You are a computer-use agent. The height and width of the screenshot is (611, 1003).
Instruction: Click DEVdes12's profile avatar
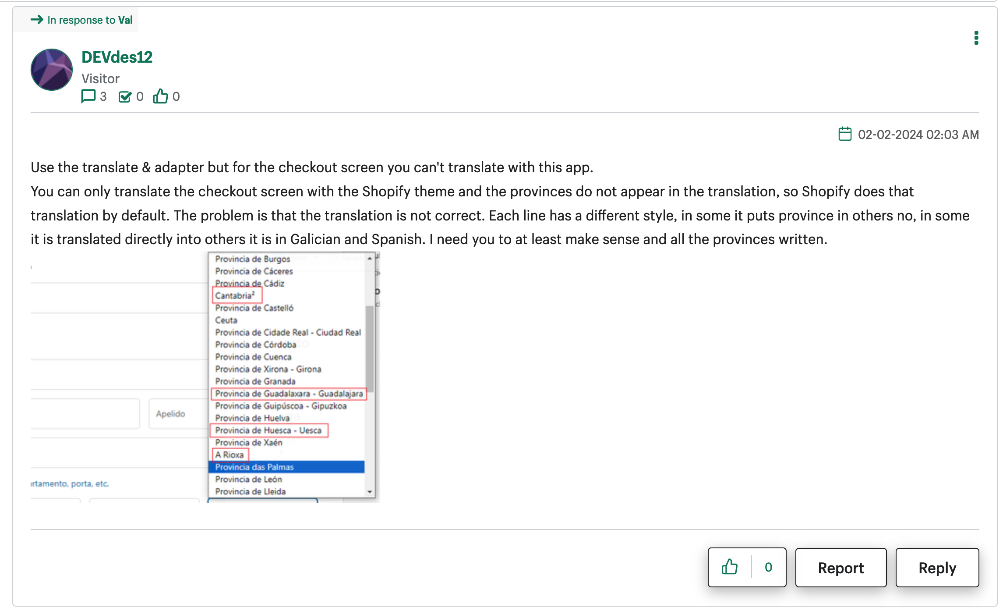(x=51, y=69)
